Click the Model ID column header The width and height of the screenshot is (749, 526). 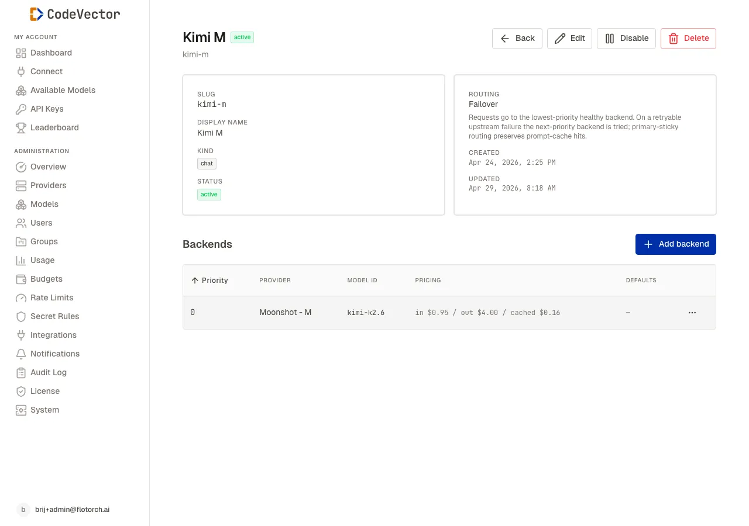click(x=362, y=281)
